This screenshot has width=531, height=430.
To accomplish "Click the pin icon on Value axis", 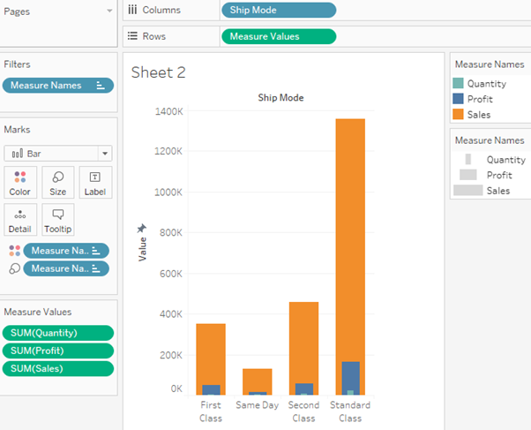I will click(x=142, y=229).
